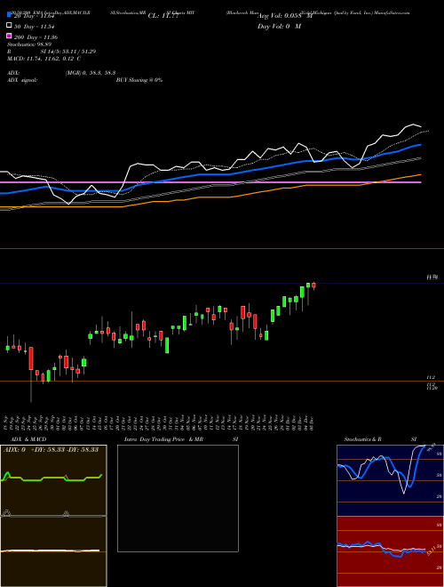Viewport: 444px width, 587px height.
Task: Select the 200 Day = 11.36 label
Action: 36,37
